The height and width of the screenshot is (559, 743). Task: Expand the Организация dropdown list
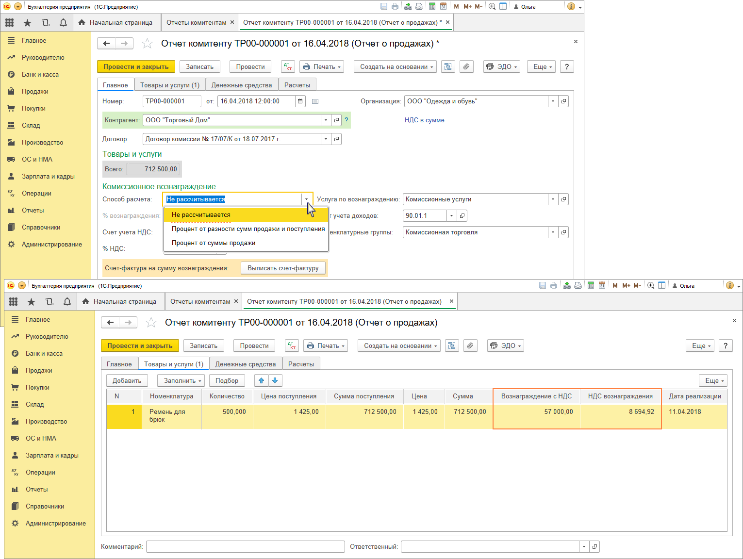[553, 101]
